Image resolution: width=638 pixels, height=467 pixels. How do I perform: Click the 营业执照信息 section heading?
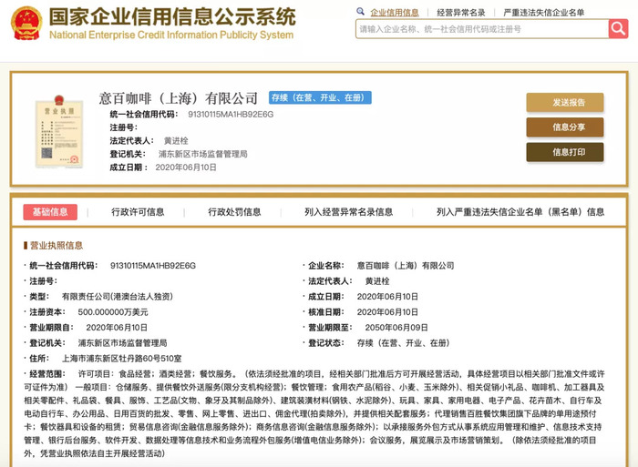tap(57, 245)
